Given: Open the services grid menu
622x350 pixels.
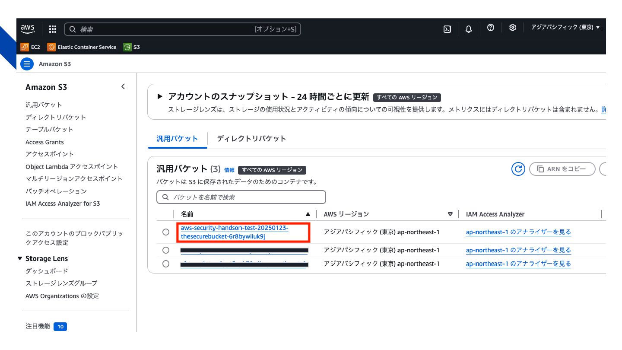Looking at the screenshot, I should coord(53,29).
